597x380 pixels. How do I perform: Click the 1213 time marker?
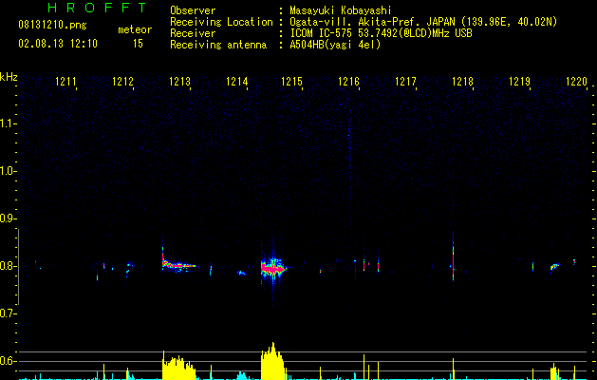[179, 82]
